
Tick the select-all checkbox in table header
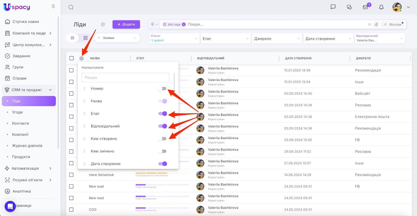(71, 58)
